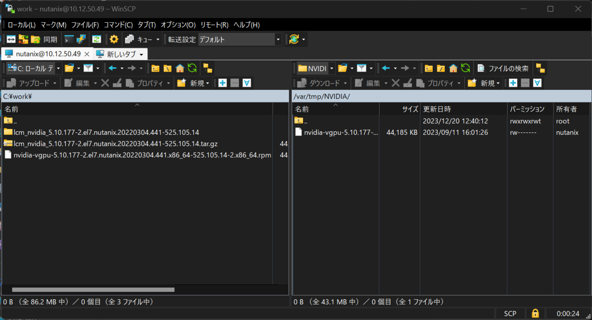592x320 pixels.
Task: Open タブ(T) menu
Action: (147, 25)
